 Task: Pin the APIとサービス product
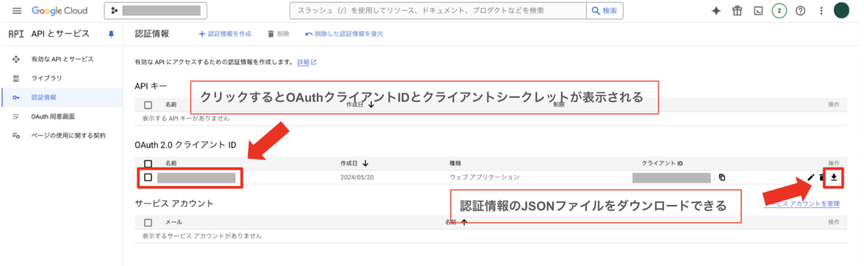[111, 34]
